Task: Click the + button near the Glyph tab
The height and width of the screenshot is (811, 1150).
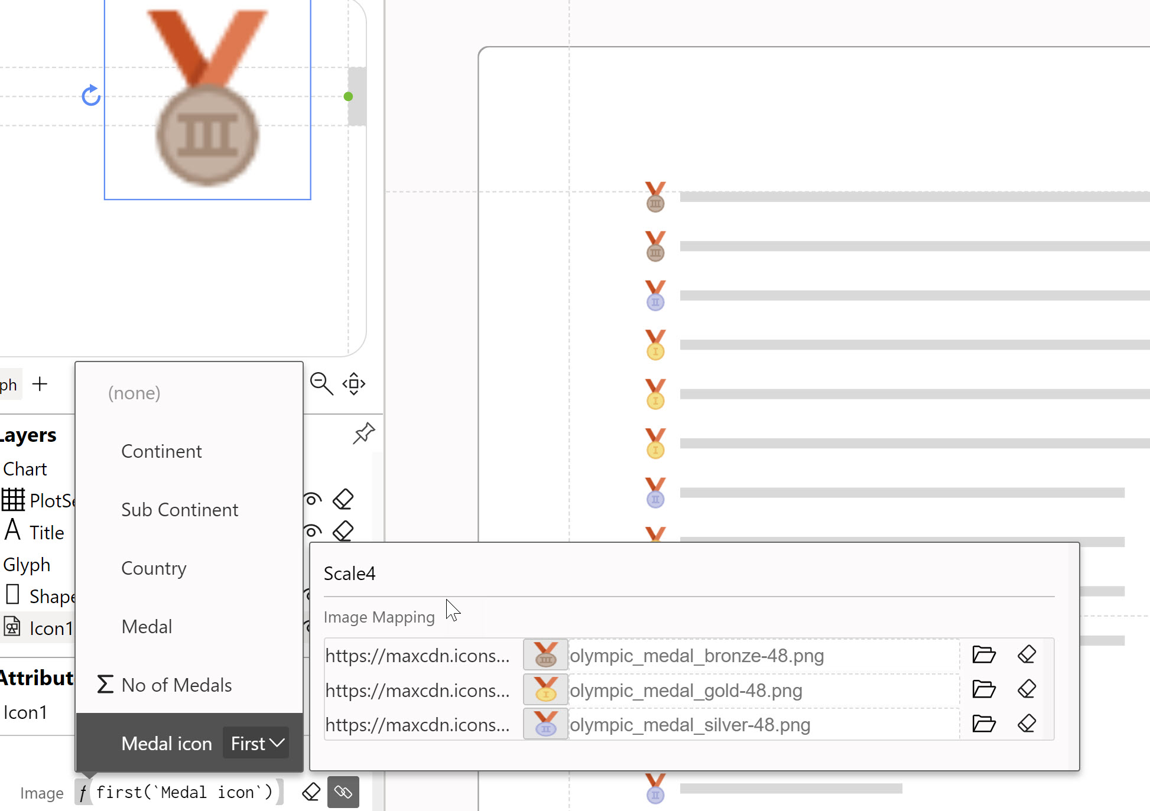Action: pyautogui.click(x=40, y=383)
